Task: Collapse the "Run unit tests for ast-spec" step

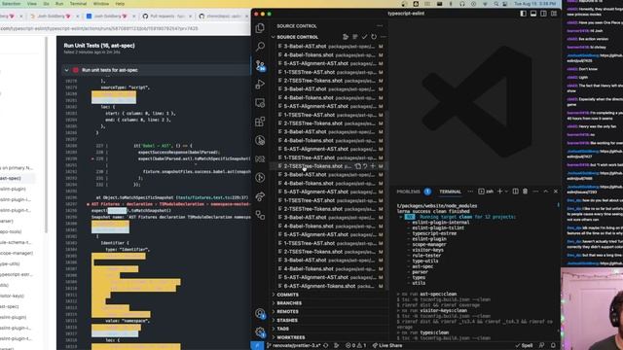Action: coord(67,70)
